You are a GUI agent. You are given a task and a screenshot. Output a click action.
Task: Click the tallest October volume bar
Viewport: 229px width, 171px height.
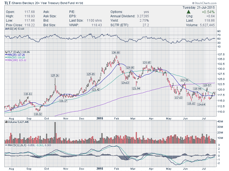pyautogui.click(x=55, y=133)
